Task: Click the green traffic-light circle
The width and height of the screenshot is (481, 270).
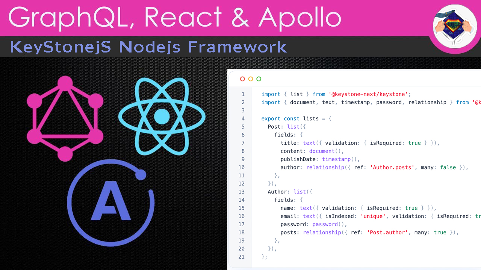Action: point(259,79)
